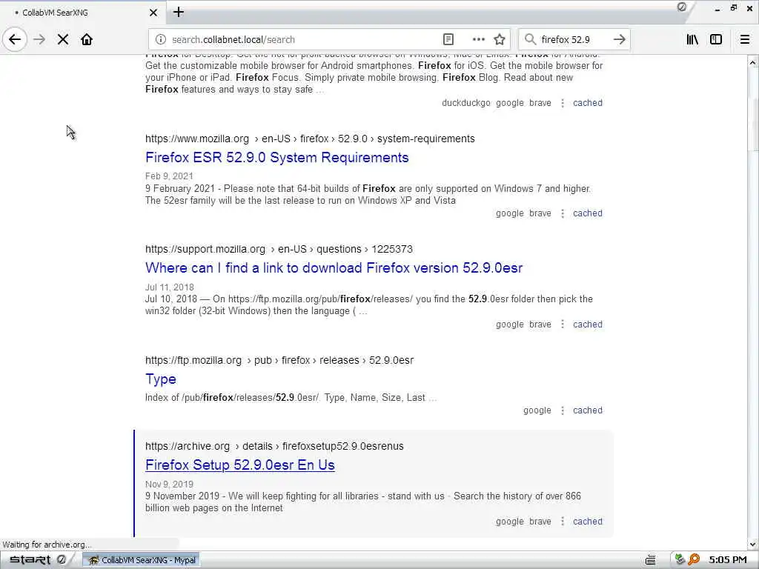Open Where can I find download link result
This screenshot has height=569, width=759.
coord(334,267)
